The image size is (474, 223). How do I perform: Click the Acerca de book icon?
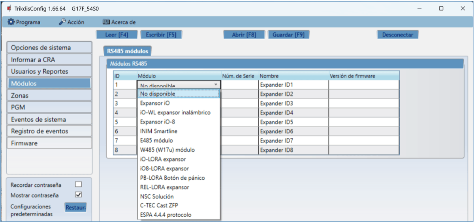pos(106,22)
